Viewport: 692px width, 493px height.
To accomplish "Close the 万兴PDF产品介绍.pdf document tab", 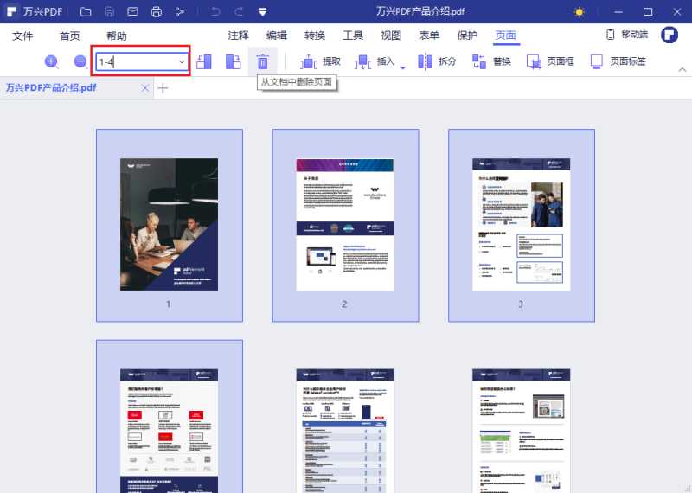I will tap(144, 87).
